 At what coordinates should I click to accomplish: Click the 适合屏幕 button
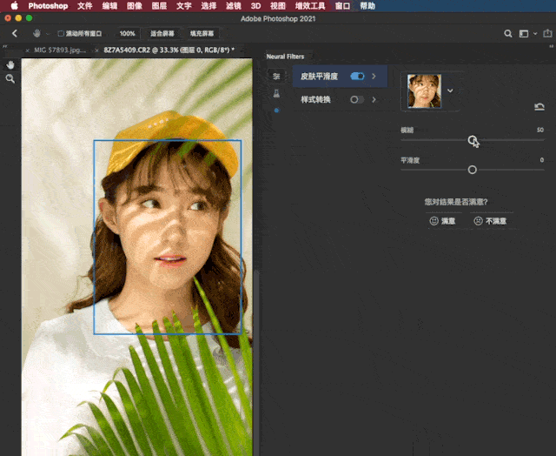coord(162,33)
